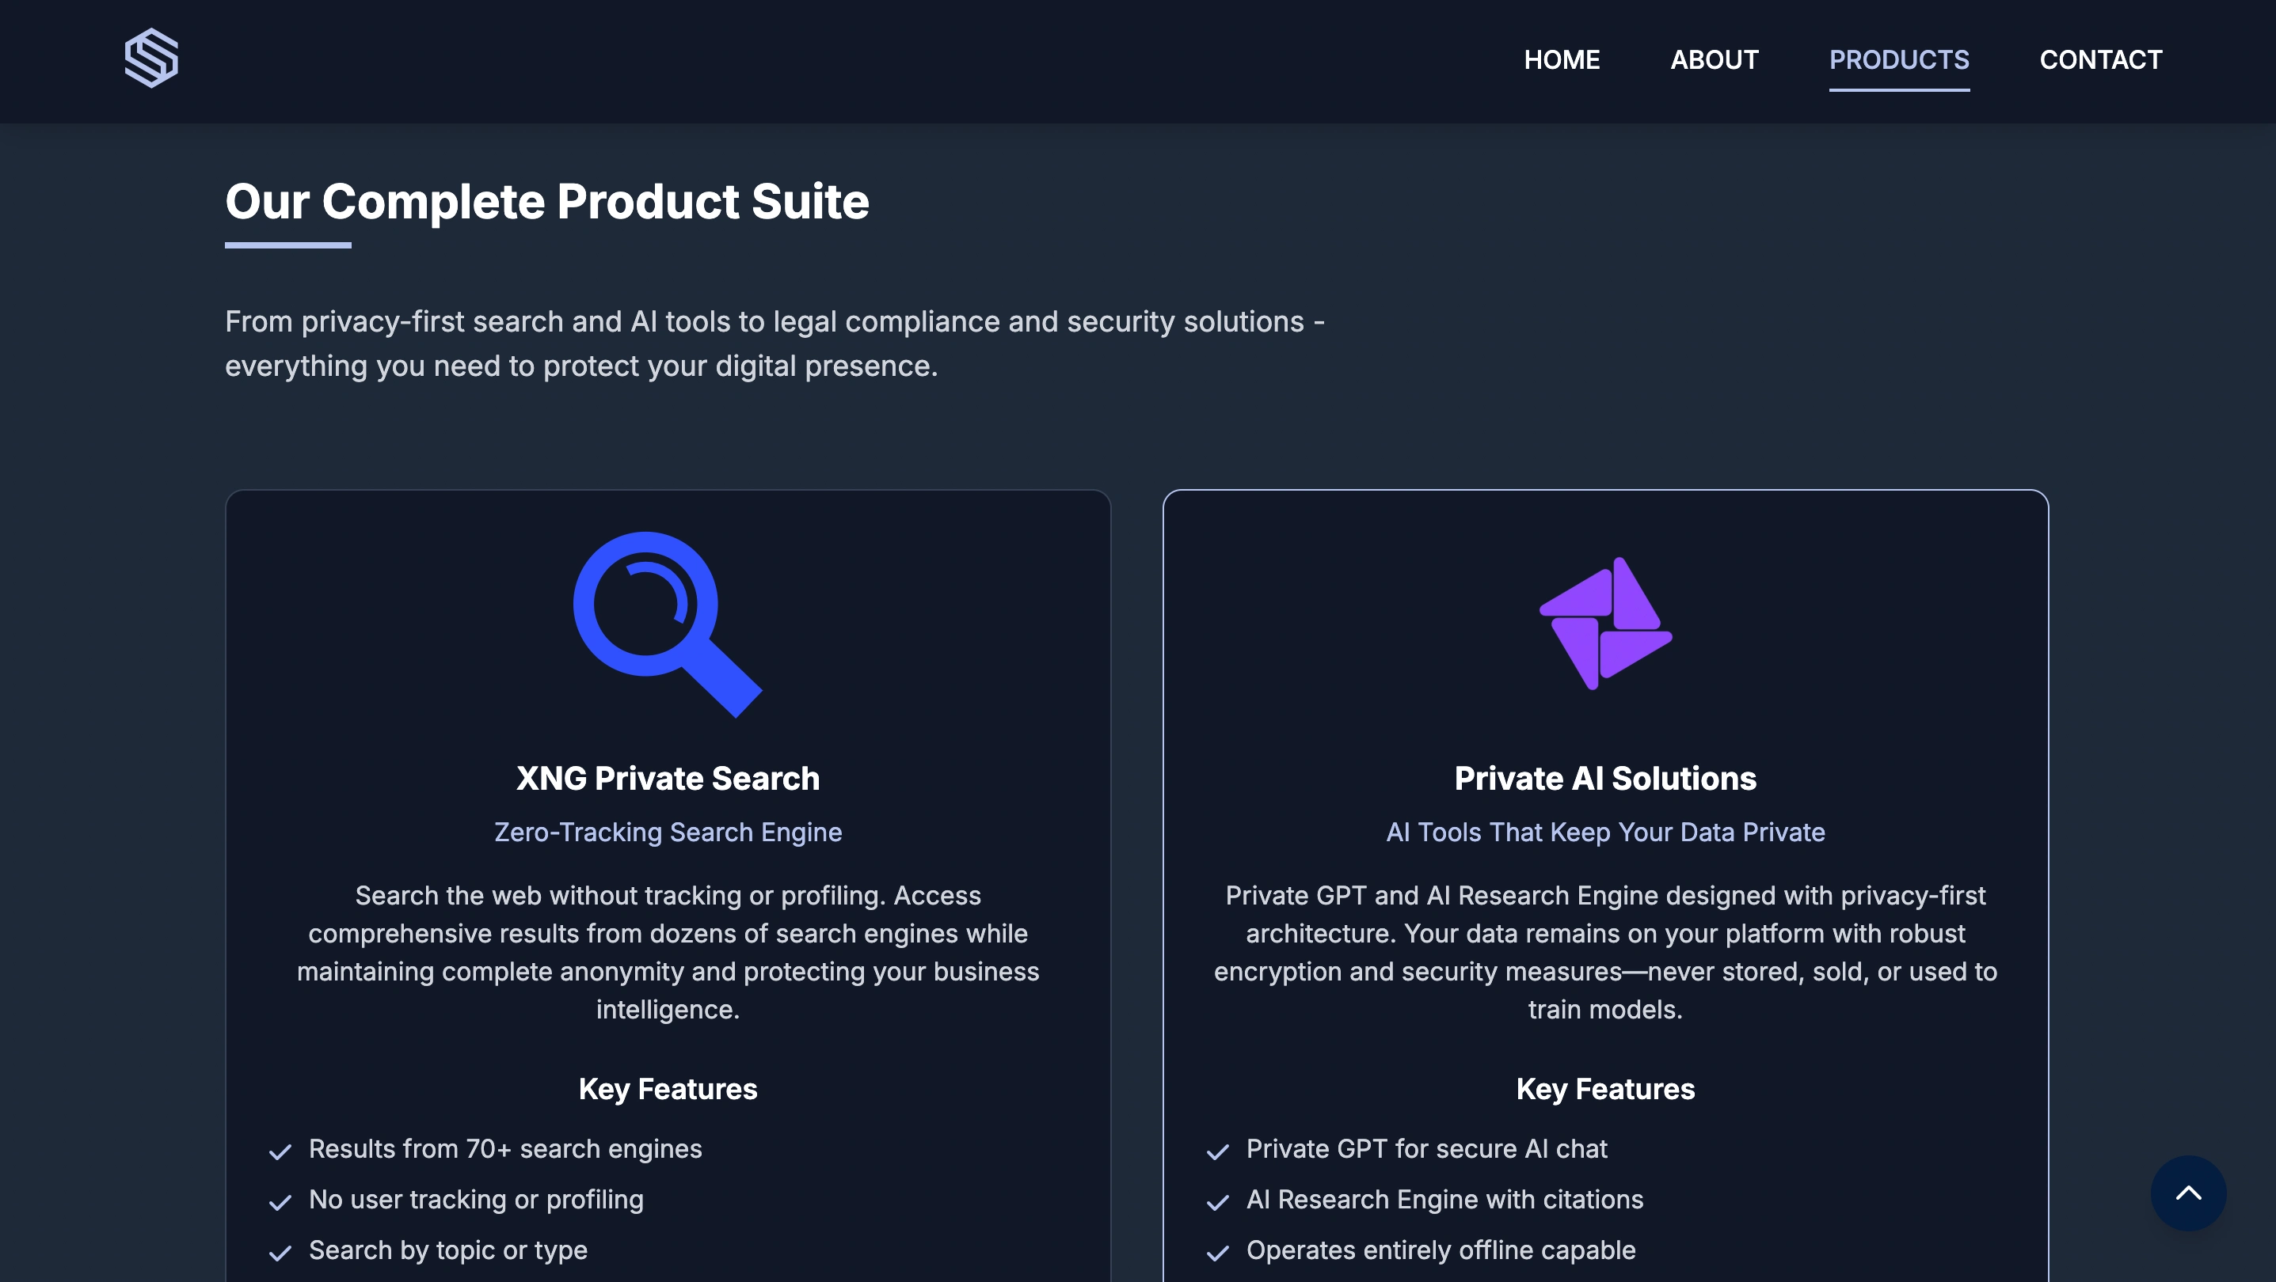Click 'Zero-Tracking Search Engine' subtitle

[x=668, y=832]
